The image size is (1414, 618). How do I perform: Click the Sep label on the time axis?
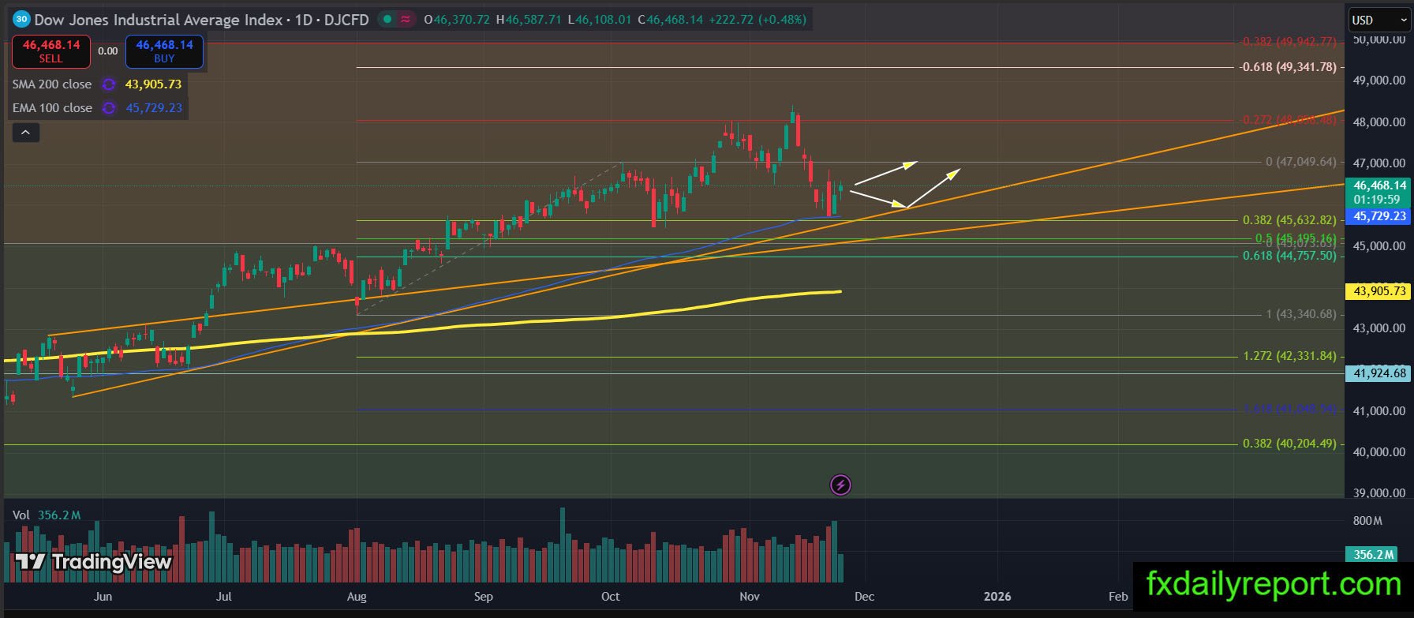point(484,597)
